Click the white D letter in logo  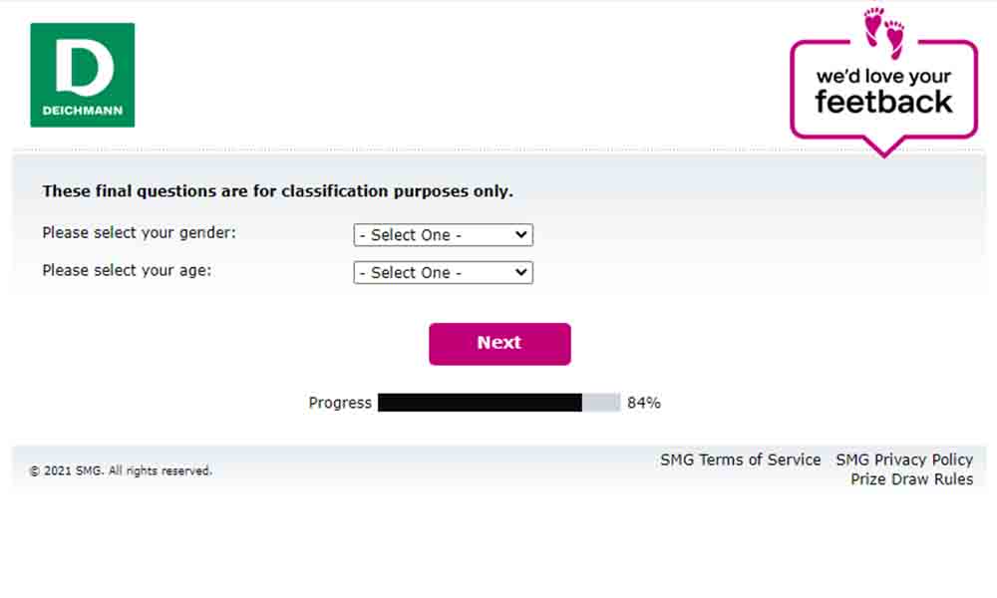84,67
